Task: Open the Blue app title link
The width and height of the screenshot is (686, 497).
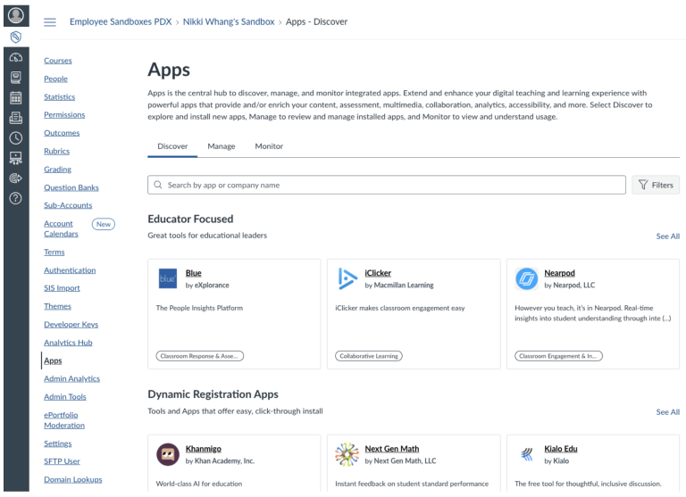Action: pyautogui.click(x=193, y=273)
